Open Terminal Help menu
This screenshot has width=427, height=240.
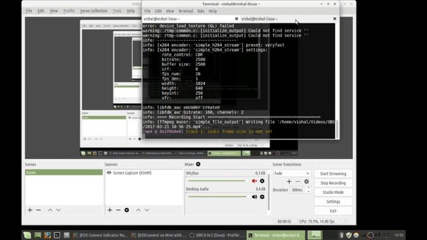(213, 11)
